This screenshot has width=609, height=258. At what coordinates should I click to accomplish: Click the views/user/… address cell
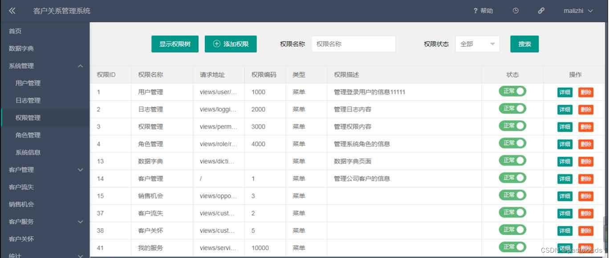pos(219,92)
